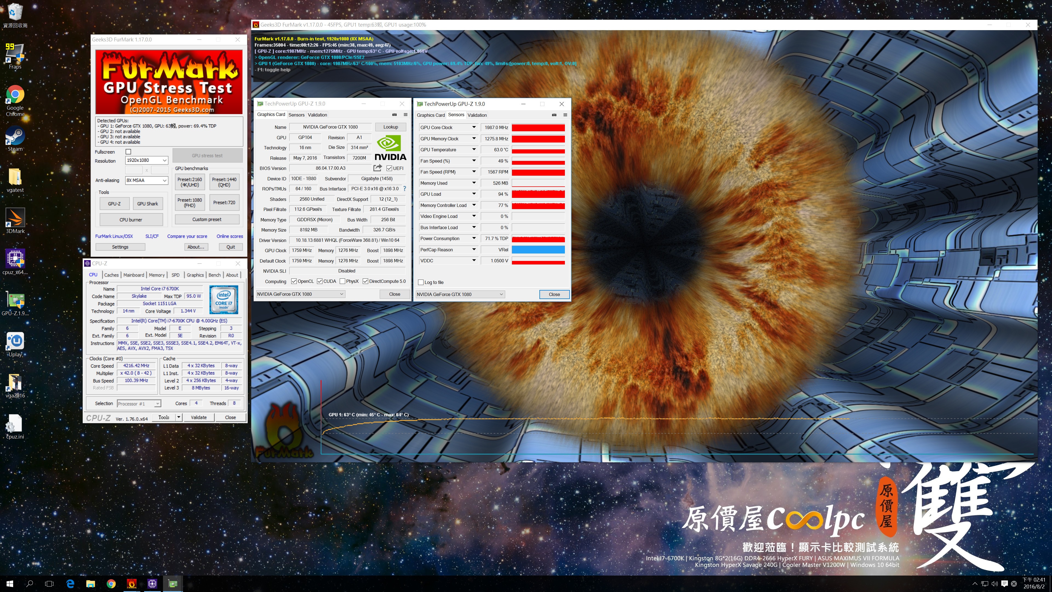Switch to GPU-Z taskbar icon
Image resolution: width=1052 pixels, height=592 pixels.
click(x=173, y=584)
